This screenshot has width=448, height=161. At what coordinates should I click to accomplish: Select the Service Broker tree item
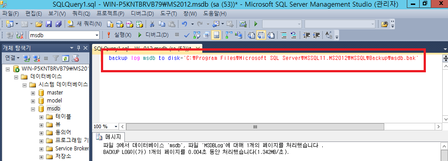72,149
